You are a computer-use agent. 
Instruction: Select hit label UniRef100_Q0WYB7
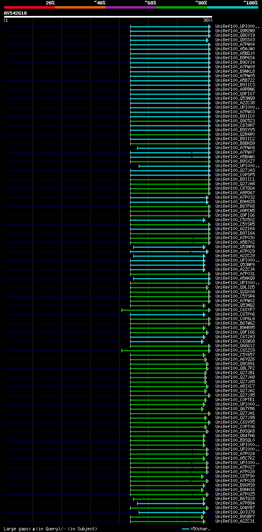tap(235, 507)
